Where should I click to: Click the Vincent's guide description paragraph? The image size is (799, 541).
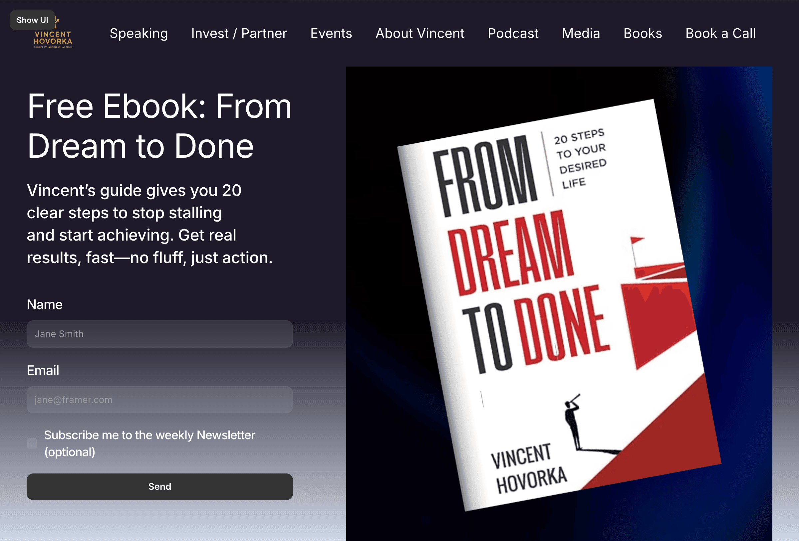tap(150, 224)
